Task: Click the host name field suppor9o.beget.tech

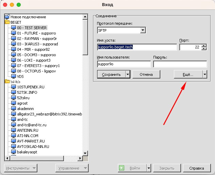Action: point(137,47)
